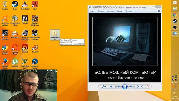Select the Avast Free Antivirus shortcut
The height and width of the screenshot is (101, 179).
[x=5, y=20]
